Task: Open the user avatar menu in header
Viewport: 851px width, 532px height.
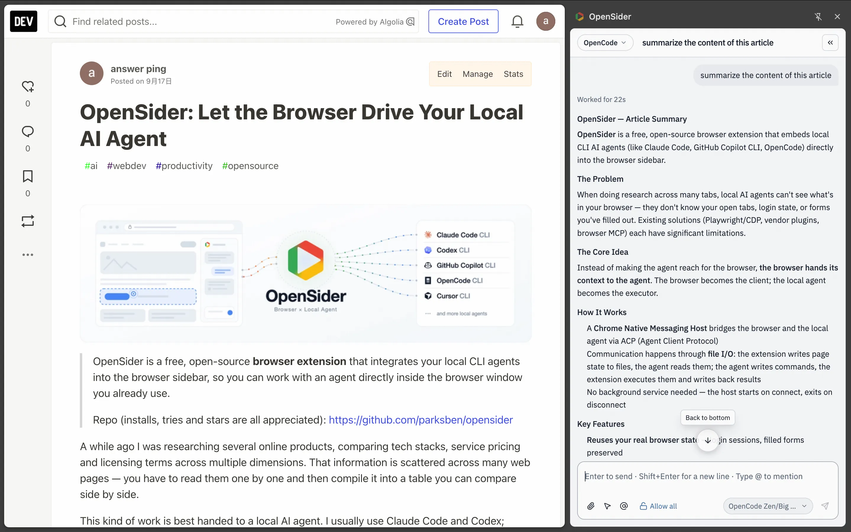Action: (546, 22)
